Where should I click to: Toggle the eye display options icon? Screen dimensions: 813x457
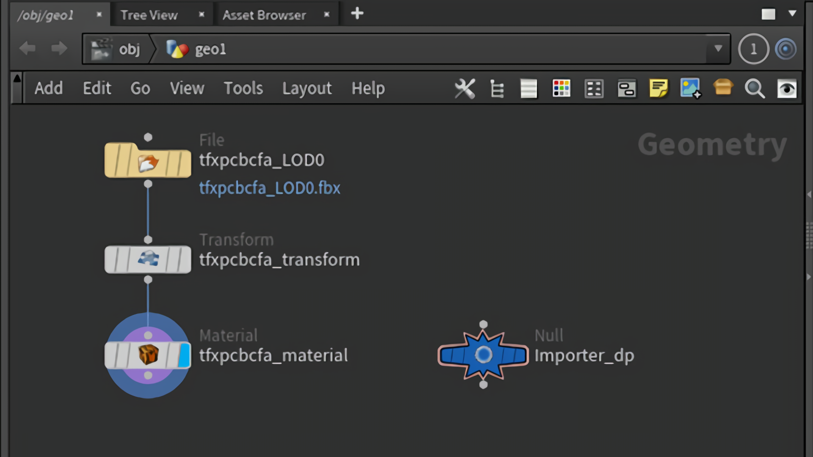787,89
